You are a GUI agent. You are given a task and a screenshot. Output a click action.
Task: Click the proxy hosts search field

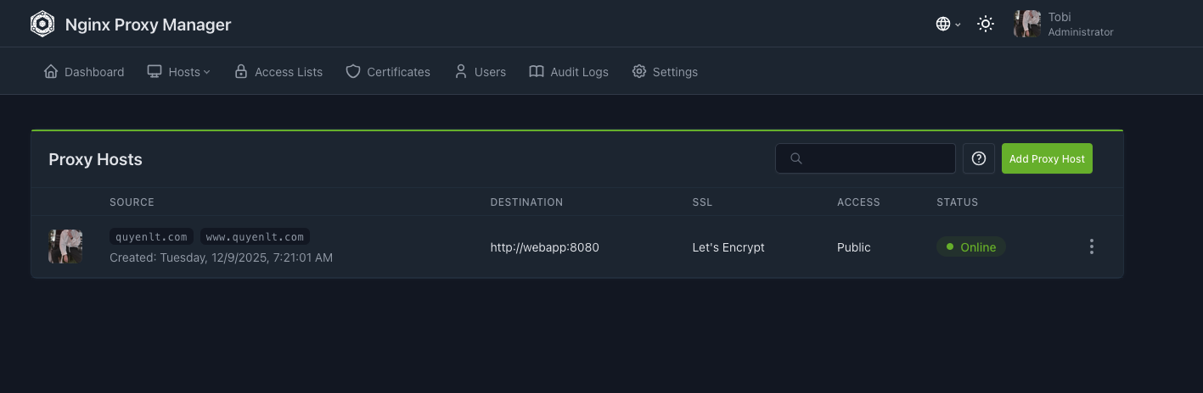[x=874, y=158]
